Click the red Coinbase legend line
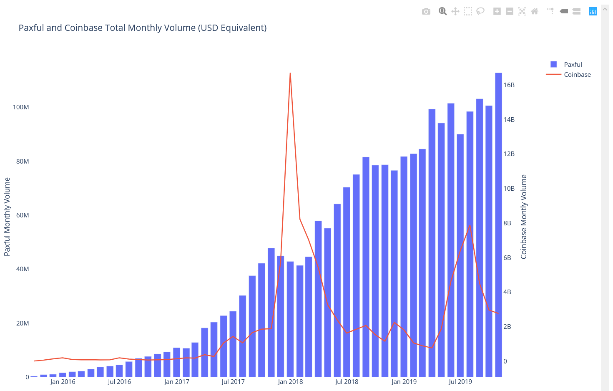Image resolution: width=613 pixels, height=391 pixels. (553, 74)
